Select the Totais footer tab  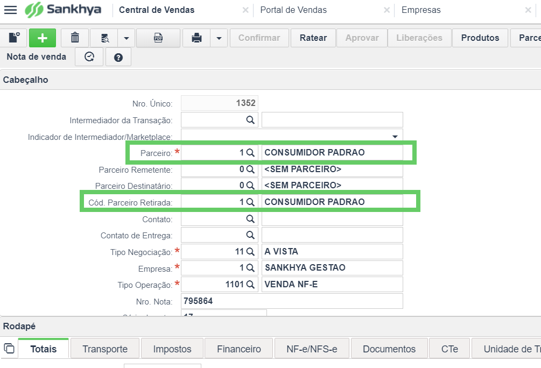(x=44, y=349)
